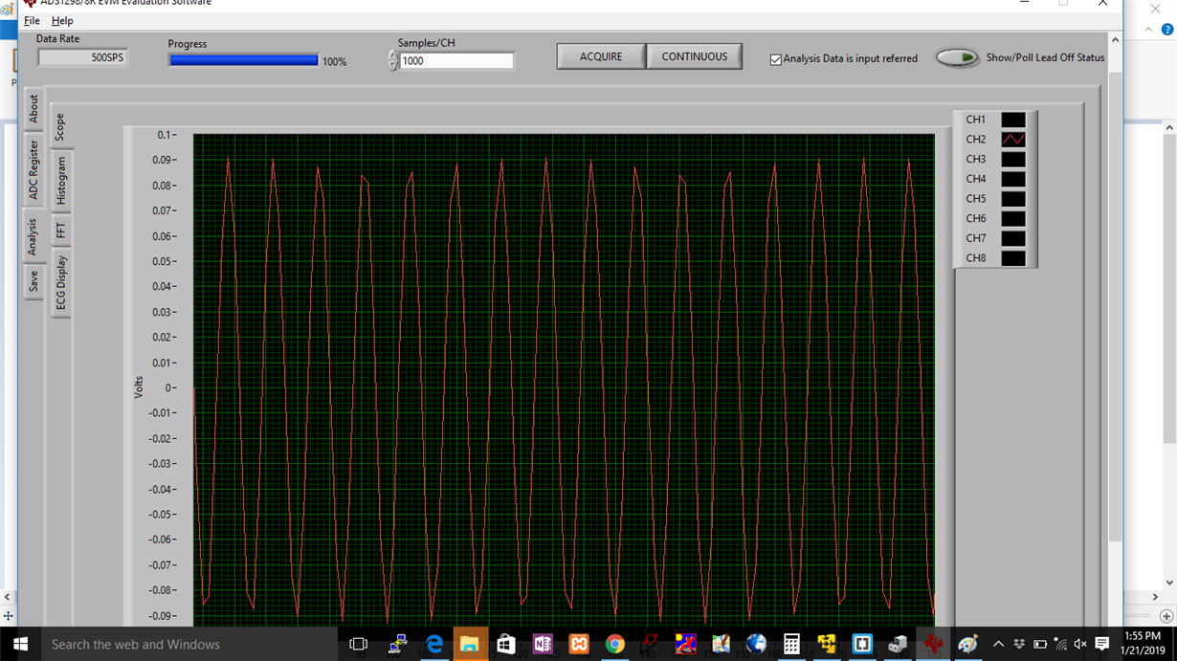Open network computers taskbar icon
Viewport: 1177px width, 661px height.
[398, 645]
